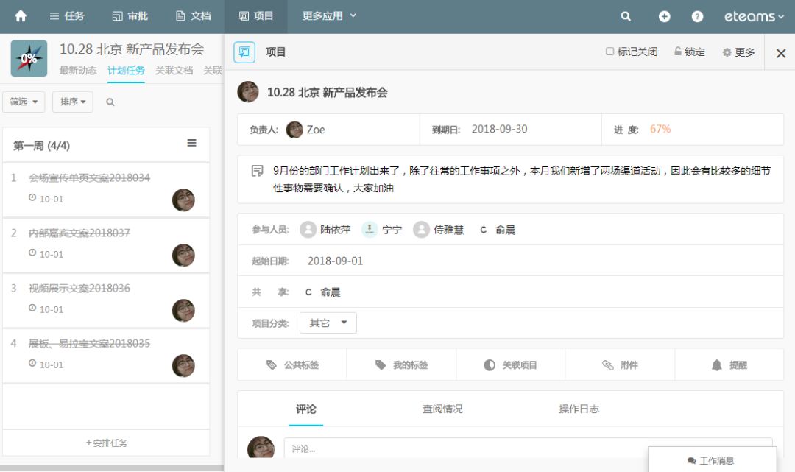Open task 展板、易拉宝文案2018035
This screenshot has height=472, width=795.
(89, 344)
